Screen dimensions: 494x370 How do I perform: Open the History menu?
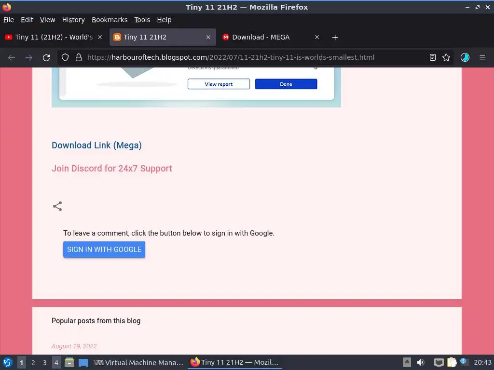point(73,20)
